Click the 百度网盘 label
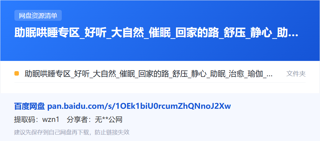The image size is (320, 141). click(29, 106)
